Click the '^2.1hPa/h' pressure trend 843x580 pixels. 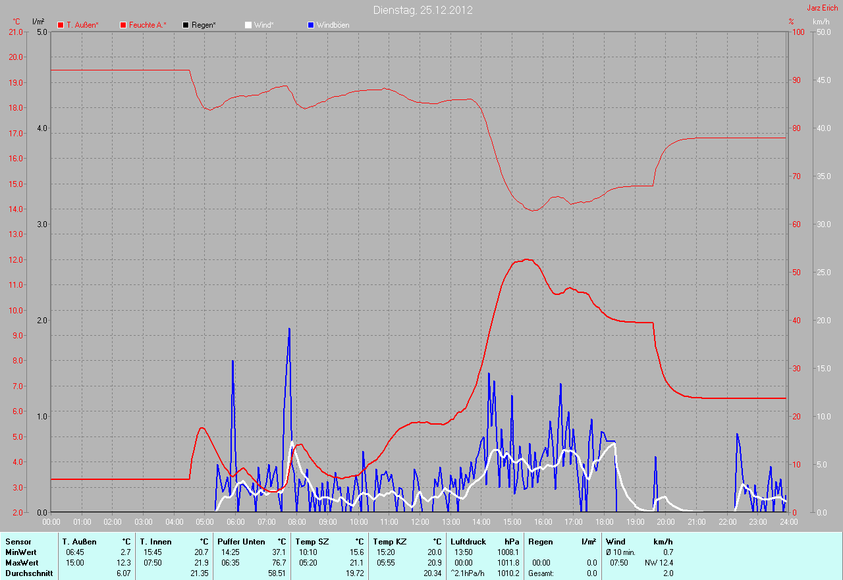468,573
